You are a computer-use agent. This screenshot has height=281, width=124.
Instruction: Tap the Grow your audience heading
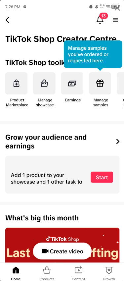46,141
